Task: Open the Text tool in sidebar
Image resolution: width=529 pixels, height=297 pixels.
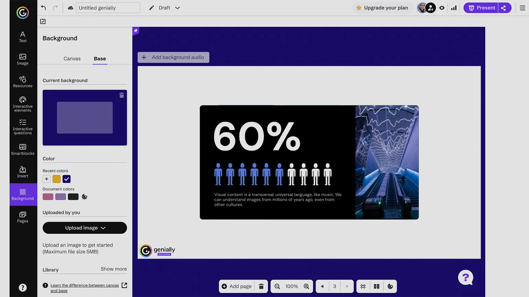Action: click(23, 37)
